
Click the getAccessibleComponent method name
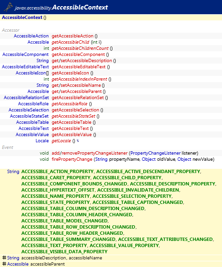78,55
